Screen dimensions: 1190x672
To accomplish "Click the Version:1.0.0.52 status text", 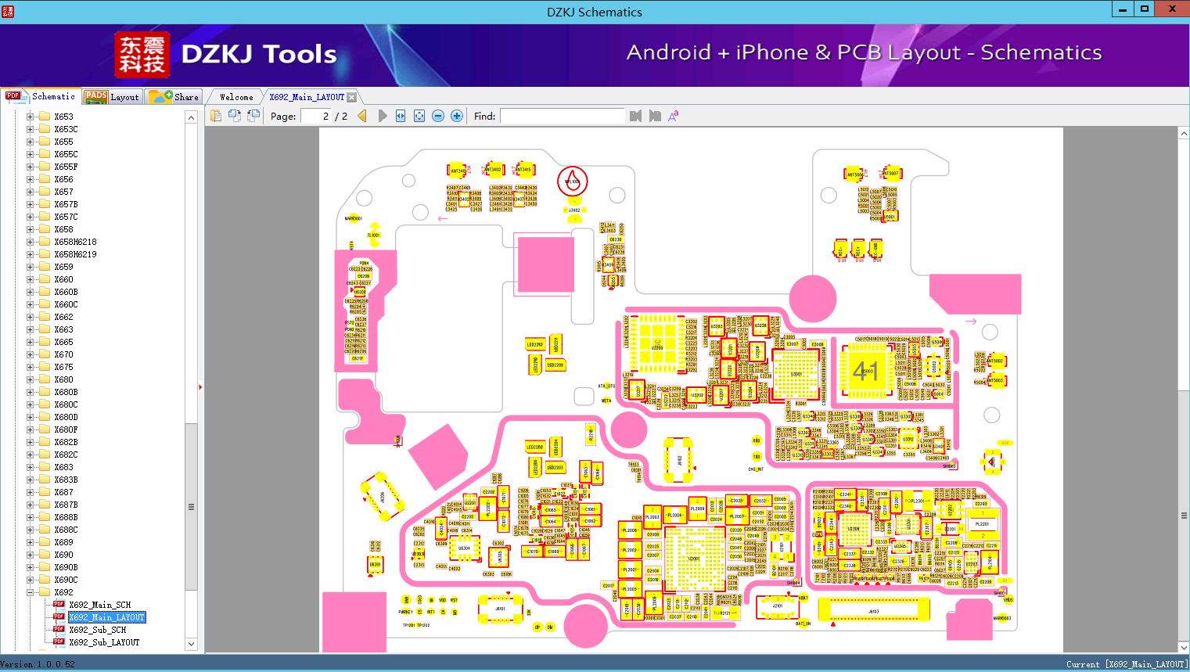I will (x=38, y=664).
